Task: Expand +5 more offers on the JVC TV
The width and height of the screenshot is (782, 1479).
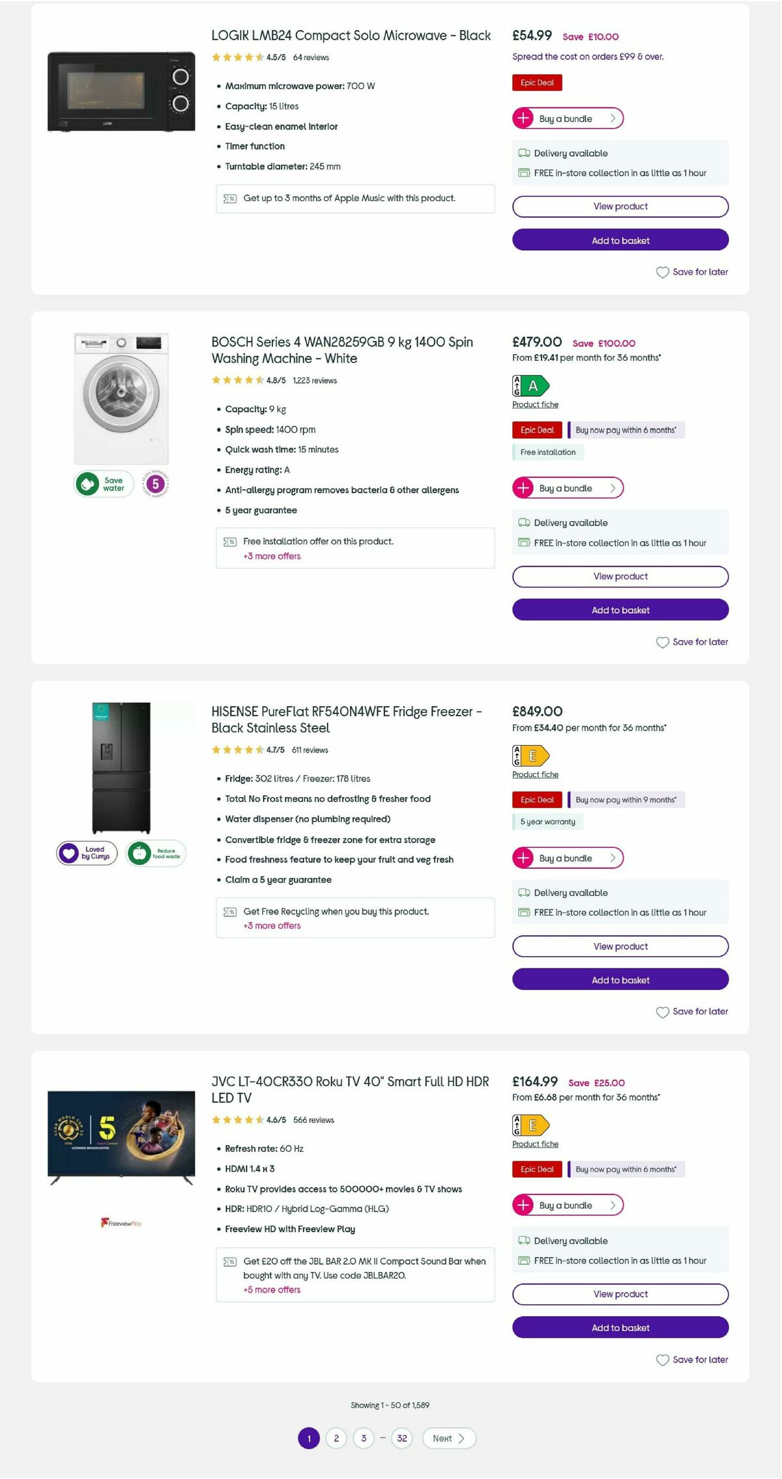Action: click(x=272, y=1289)
